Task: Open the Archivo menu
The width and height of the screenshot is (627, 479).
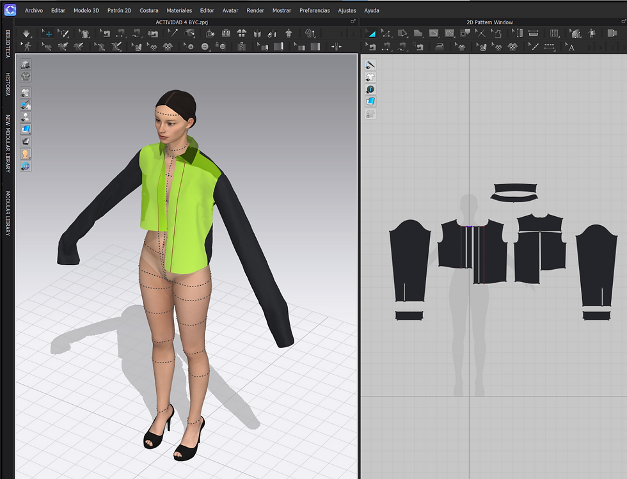Action: pyautogui.click(x=34, y=11)
